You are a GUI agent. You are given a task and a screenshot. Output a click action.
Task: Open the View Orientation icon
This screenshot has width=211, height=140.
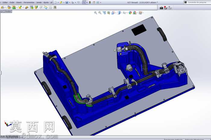(113, 13)
